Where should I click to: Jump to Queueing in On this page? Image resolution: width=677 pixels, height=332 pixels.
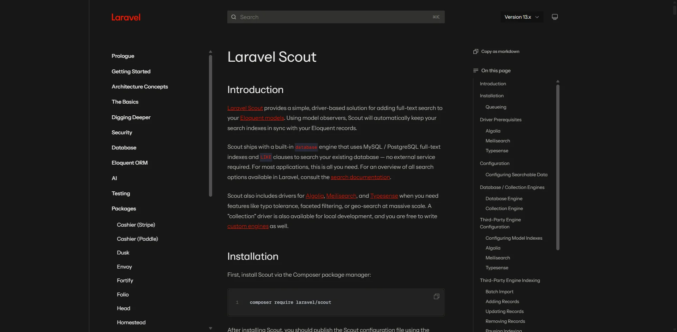pos(496,107)
